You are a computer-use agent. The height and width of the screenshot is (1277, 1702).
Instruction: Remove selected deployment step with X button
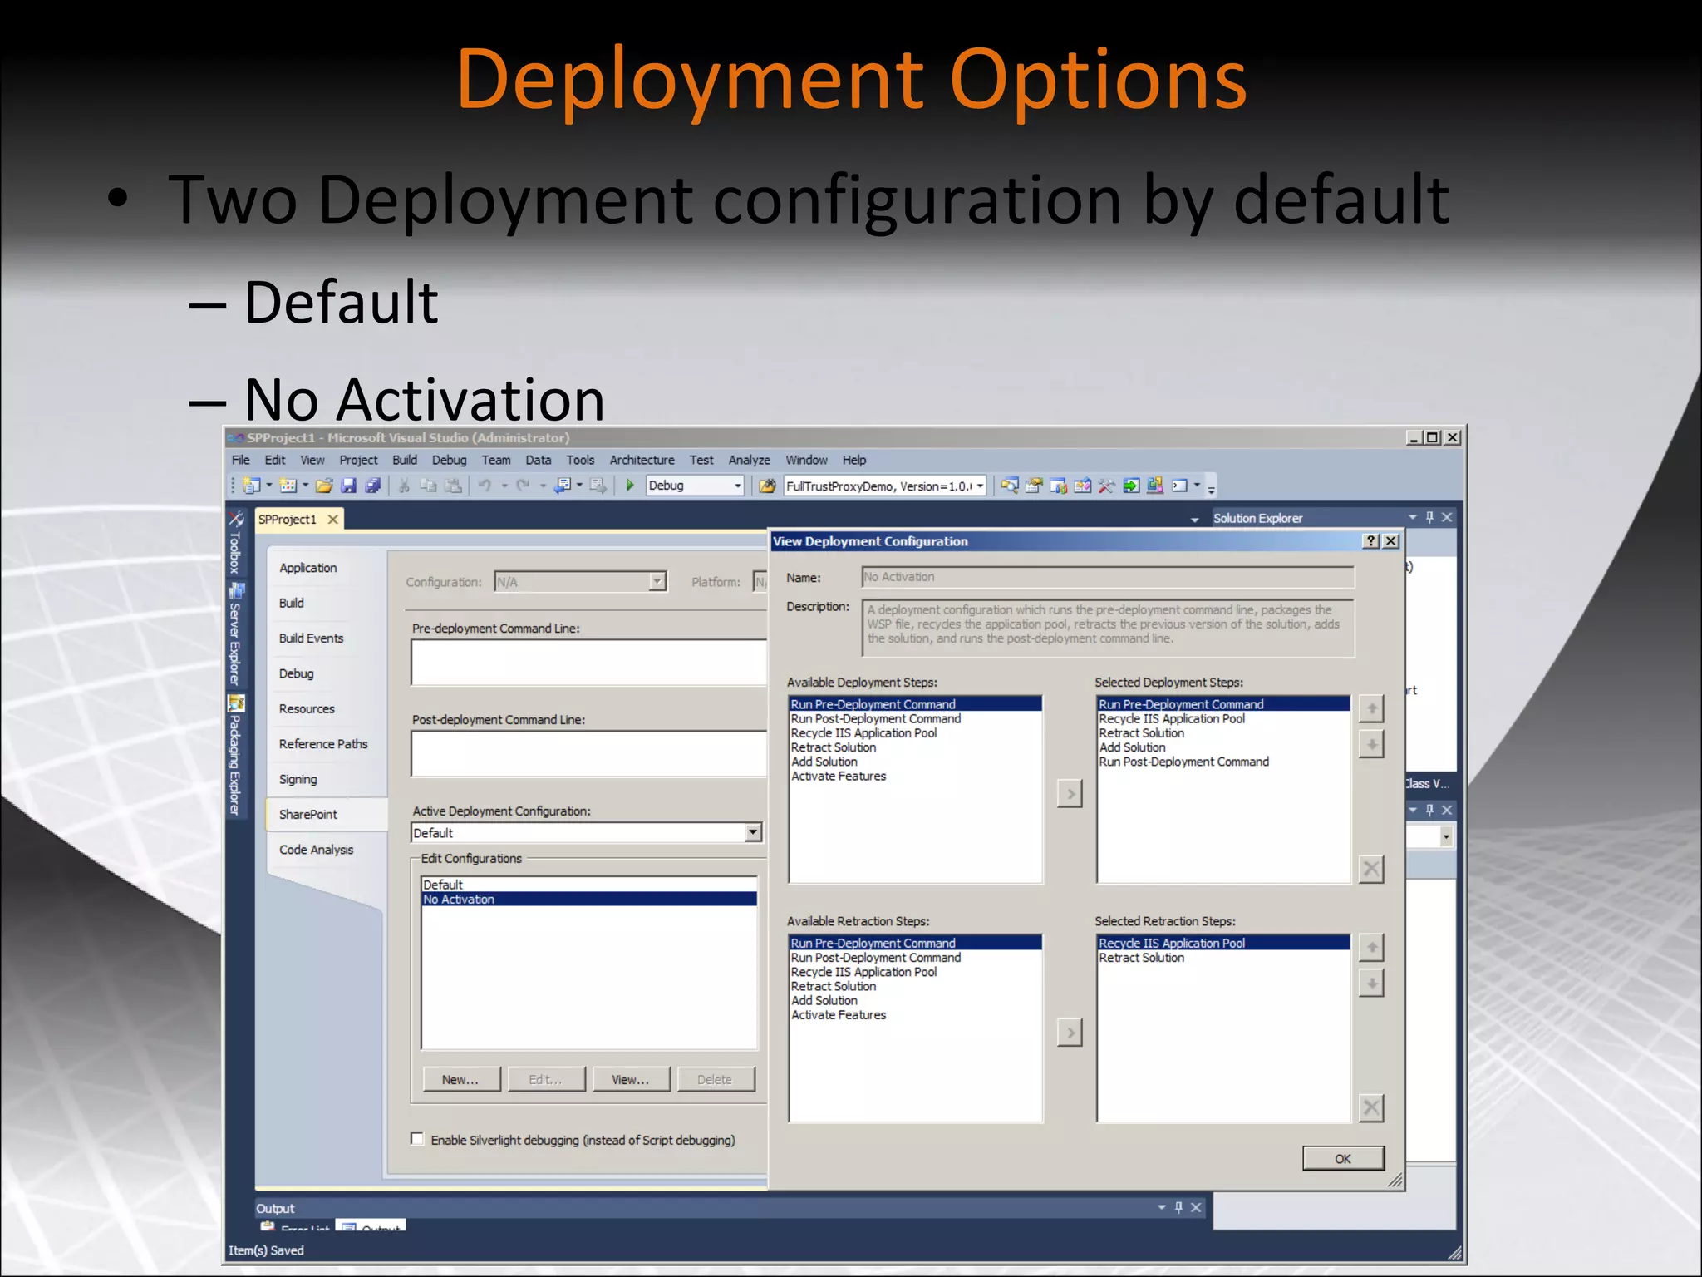[1371, 870]
